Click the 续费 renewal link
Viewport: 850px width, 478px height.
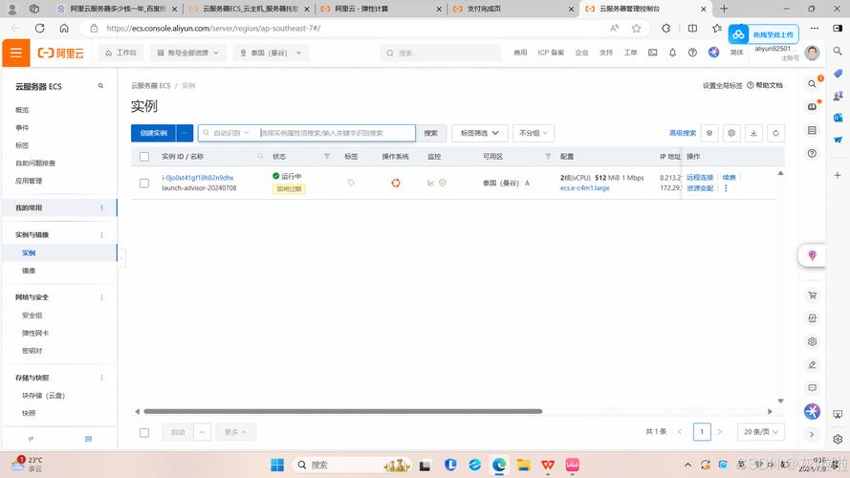click(730, 177)
